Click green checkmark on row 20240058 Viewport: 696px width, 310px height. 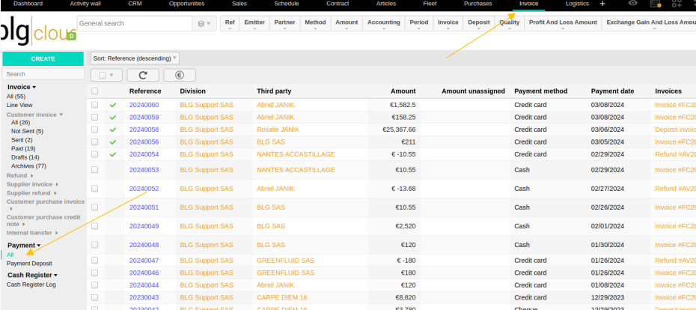(x=113, y=130)
